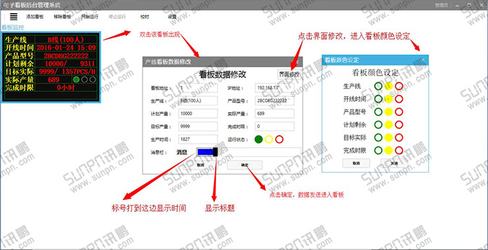Choose red for 生产线 row
The height and width of the screenshot is (250, 488).
(399, 86)
